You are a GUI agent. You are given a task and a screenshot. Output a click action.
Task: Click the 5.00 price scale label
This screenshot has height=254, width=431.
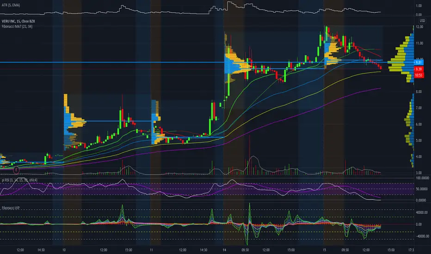[419, 140]
